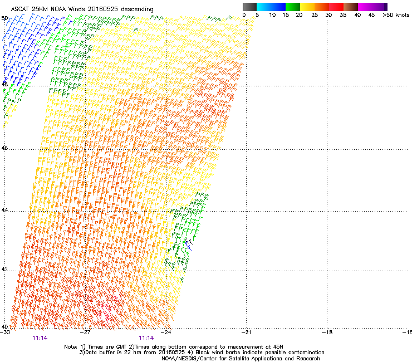The height and width of the screenshot is (362, 412).
Task: Click the green 15-20 knots legend swatch
Action: [293, 7]
